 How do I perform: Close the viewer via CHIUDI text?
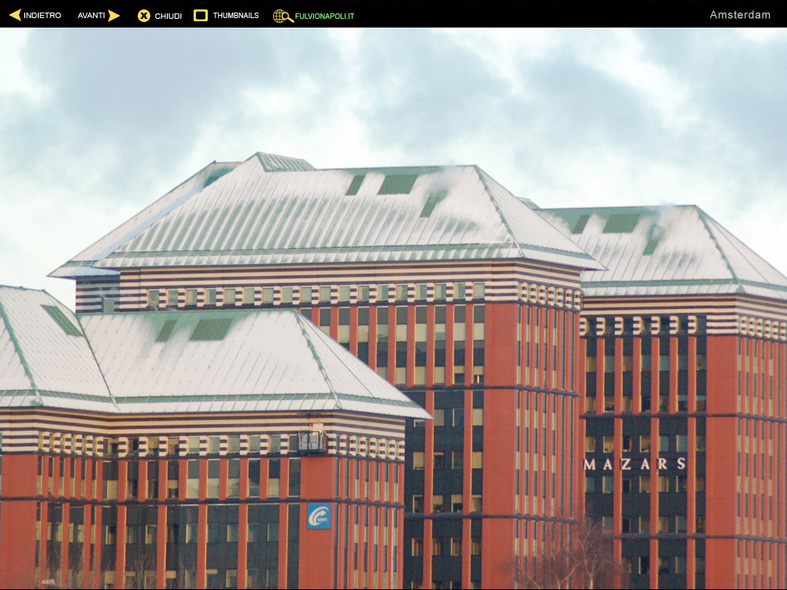coord(168,16)
